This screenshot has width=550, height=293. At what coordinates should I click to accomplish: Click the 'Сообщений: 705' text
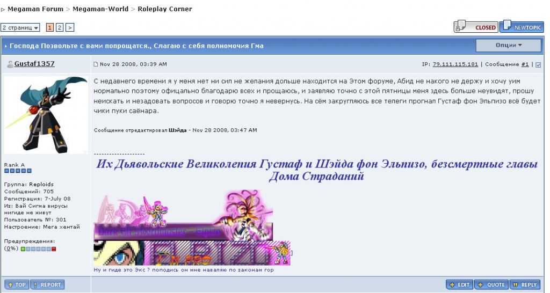(x=29, y=192)
